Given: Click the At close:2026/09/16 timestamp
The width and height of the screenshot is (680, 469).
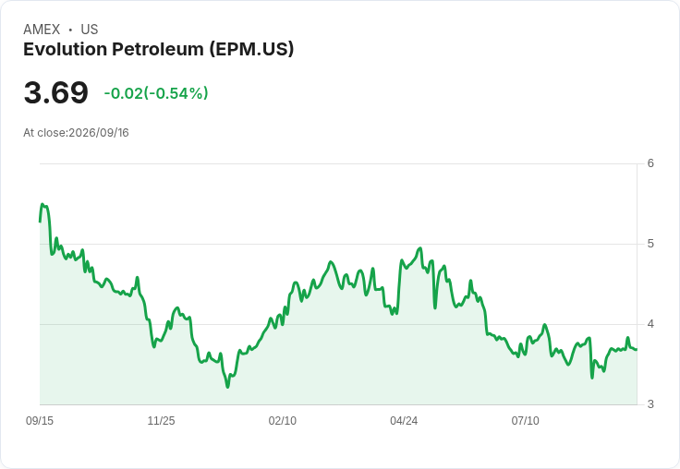Looking at the screenshot, I should click(76, 133).
